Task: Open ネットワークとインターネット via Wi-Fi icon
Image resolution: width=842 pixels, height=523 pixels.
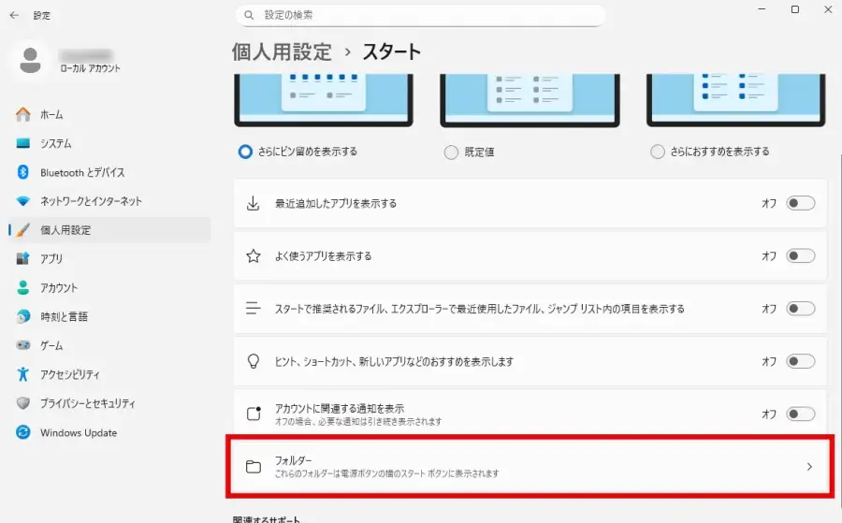Action: tap(23, 201)
